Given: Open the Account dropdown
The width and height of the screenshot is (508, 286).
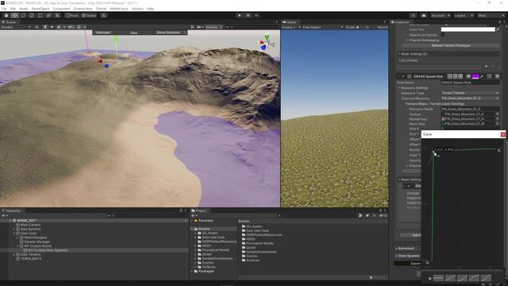Looking at the screenshot, I should pos(441,15).
